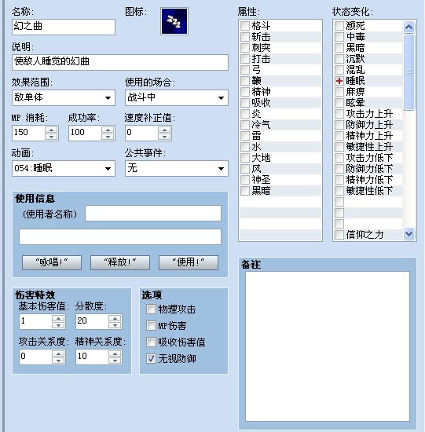Click the 名称 field containing 幻之曲

(x=64, y=27)
